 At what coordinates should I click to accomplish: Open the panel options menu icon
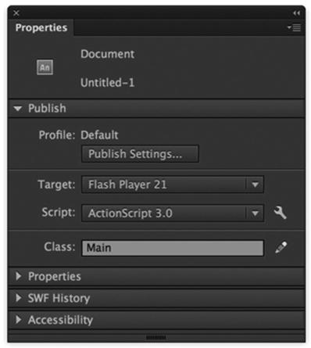[295, 27]
